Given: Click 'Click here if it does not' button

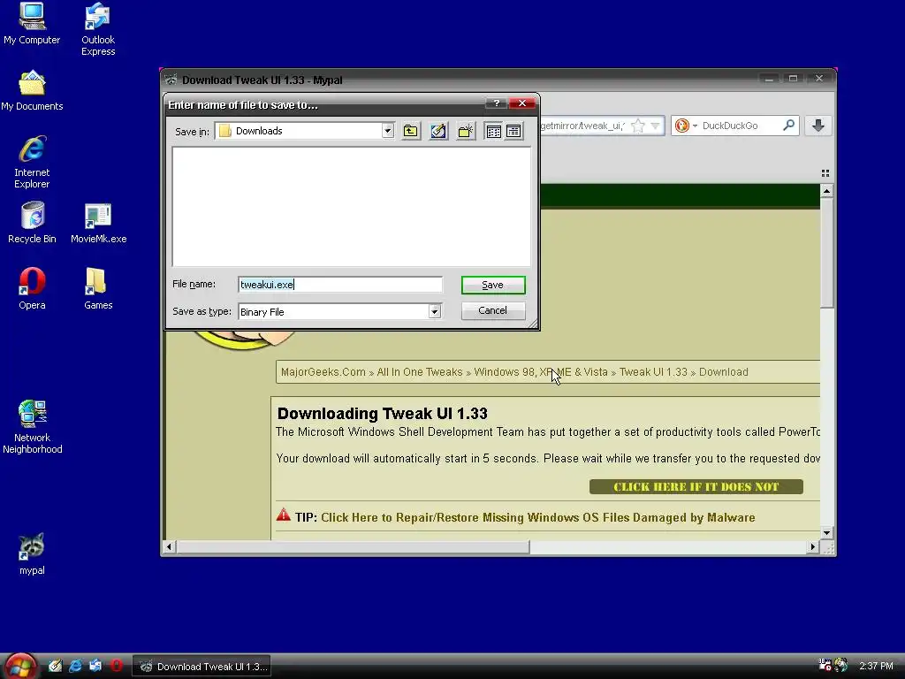Looking at the screenshot, I should [x=696, y=487].
